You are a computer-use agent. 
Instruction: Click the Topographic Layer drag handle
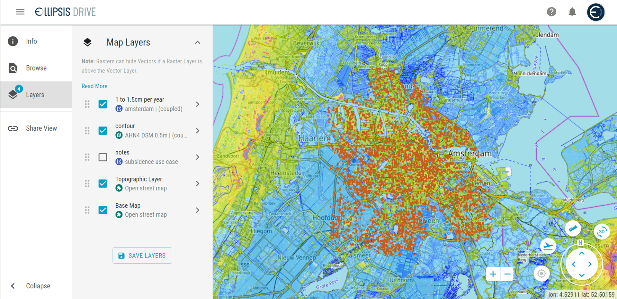coord(87,183)
